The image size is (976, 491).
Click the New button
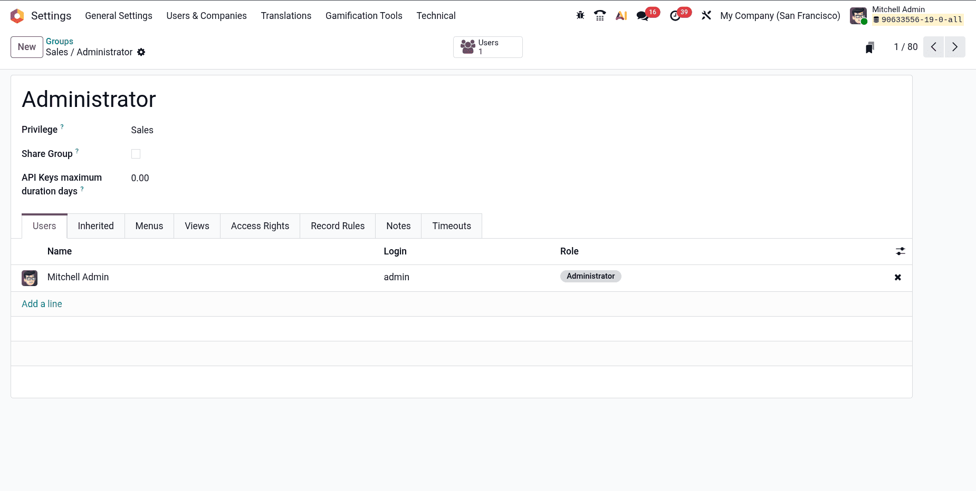pos(26,47)
